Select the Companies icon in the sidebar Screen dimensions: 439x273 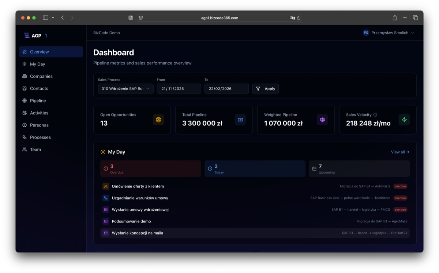tap(24, 76)
